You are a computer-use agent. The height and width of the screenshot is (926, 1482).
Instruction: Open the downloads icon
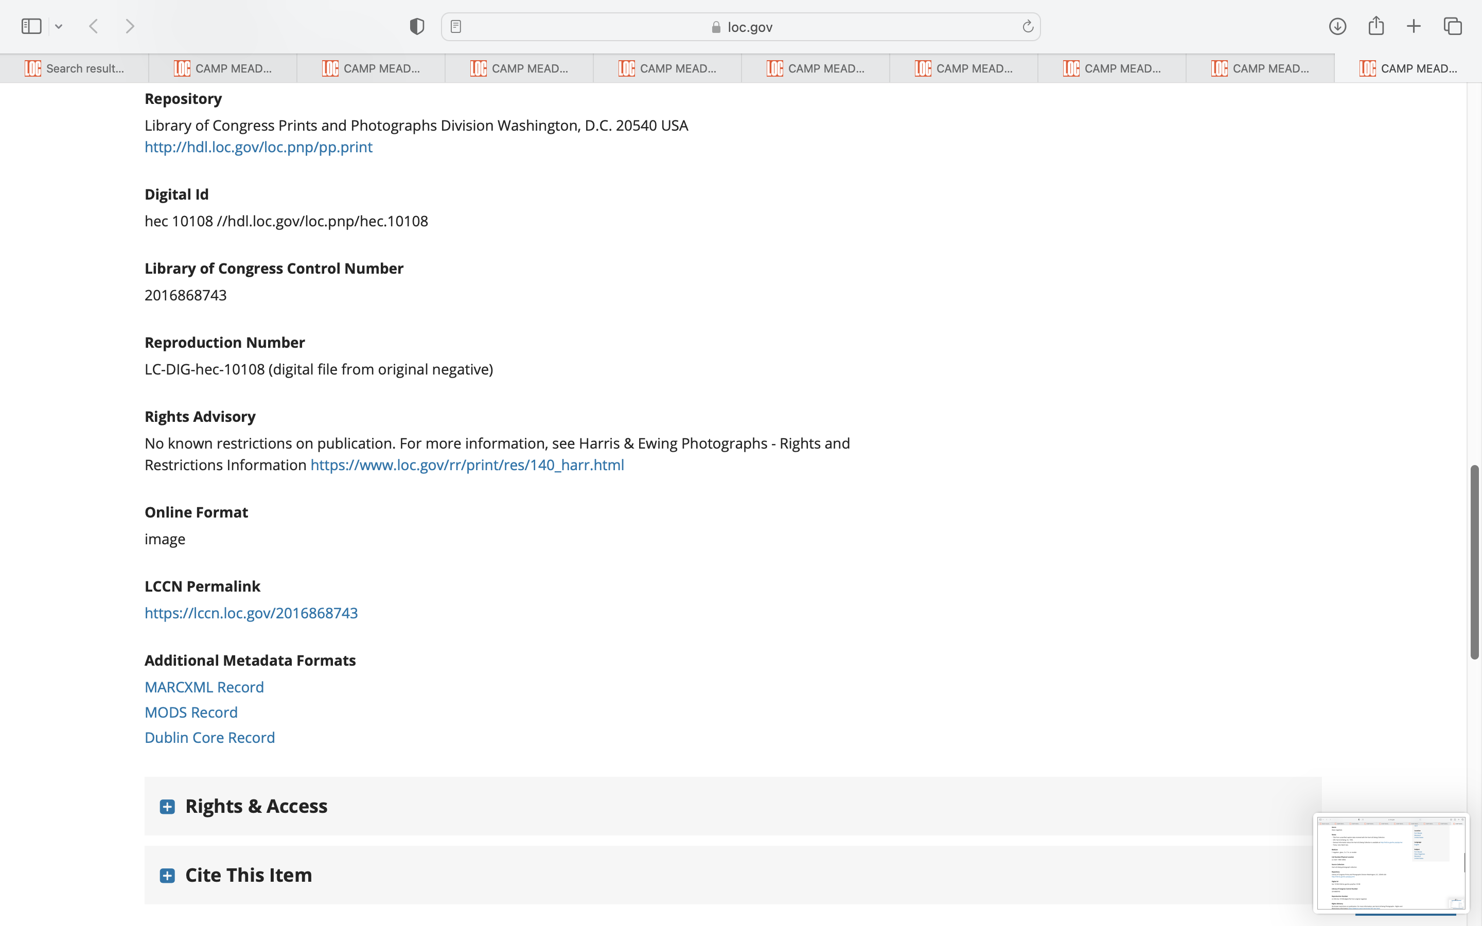click(1337, 26)
